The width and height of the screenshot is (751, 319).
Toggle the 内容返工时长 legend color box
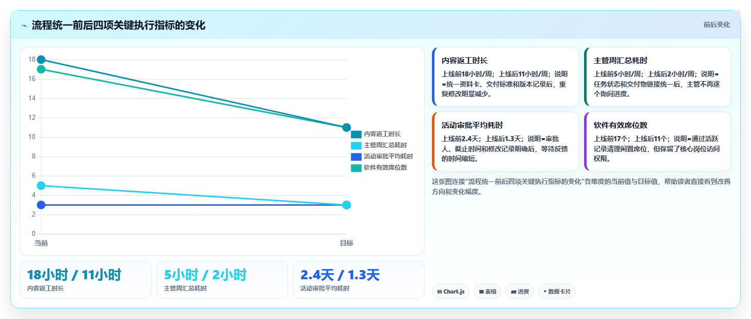(356, 134)
